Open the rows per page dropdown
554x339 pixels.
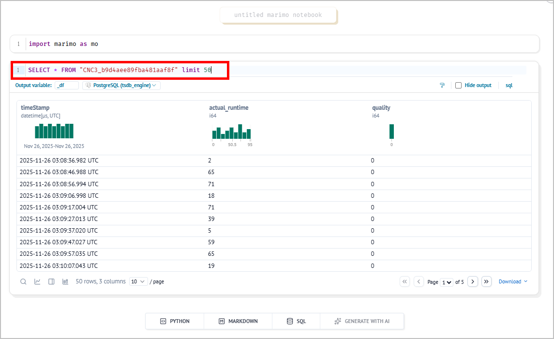tap(138, 281)
